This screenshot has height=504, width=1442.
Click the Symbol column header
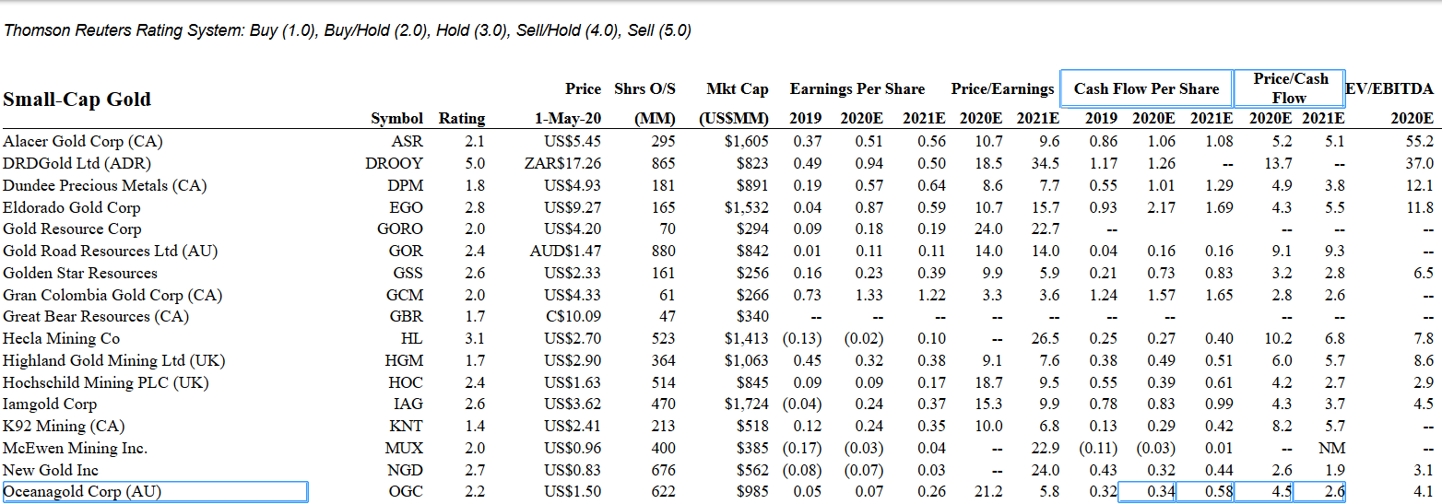[x=396, y=118]
